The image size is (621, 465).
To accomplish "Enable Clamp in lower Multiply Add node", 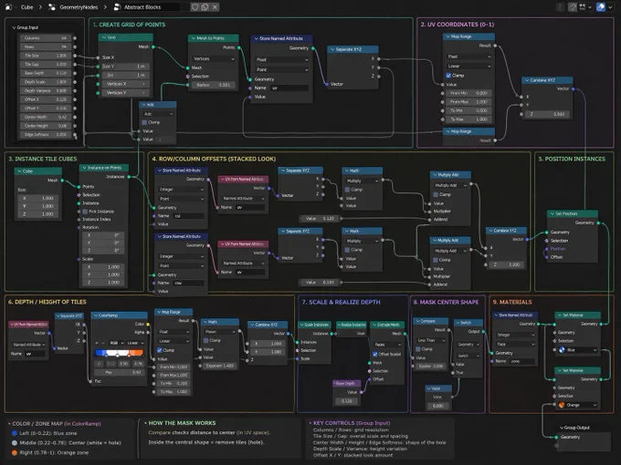I will [436, 260].
